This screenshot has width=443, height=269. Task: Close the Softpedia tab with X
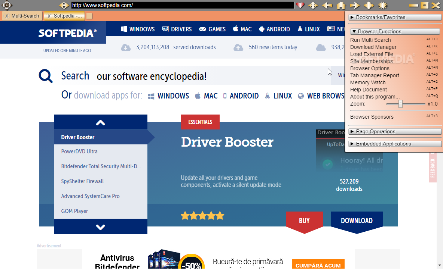tap(49, 16)
